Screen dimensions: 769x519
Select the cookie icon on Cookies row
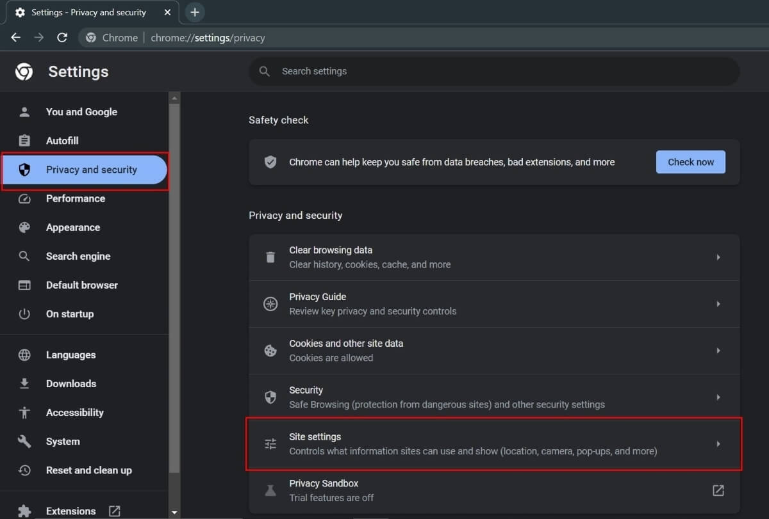tap(270, 350)
